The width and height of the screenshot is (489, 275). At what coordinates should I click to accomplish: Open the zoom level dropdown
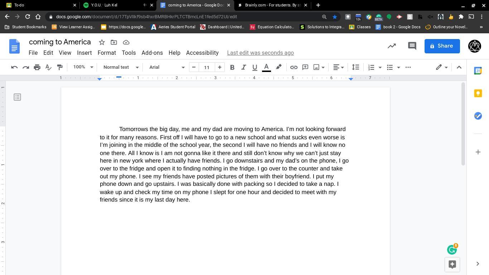pos(83,67)
